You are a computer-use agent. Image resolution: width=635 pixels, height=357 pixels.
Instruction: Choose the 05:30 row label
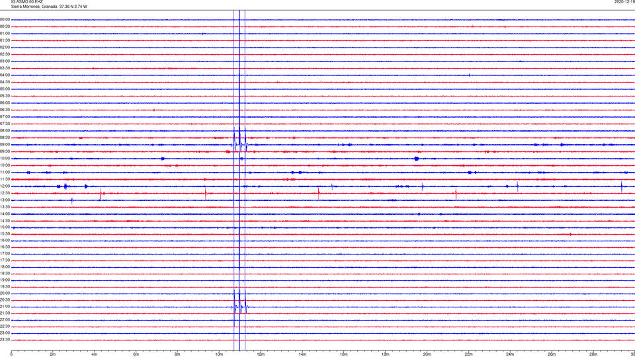5,96
